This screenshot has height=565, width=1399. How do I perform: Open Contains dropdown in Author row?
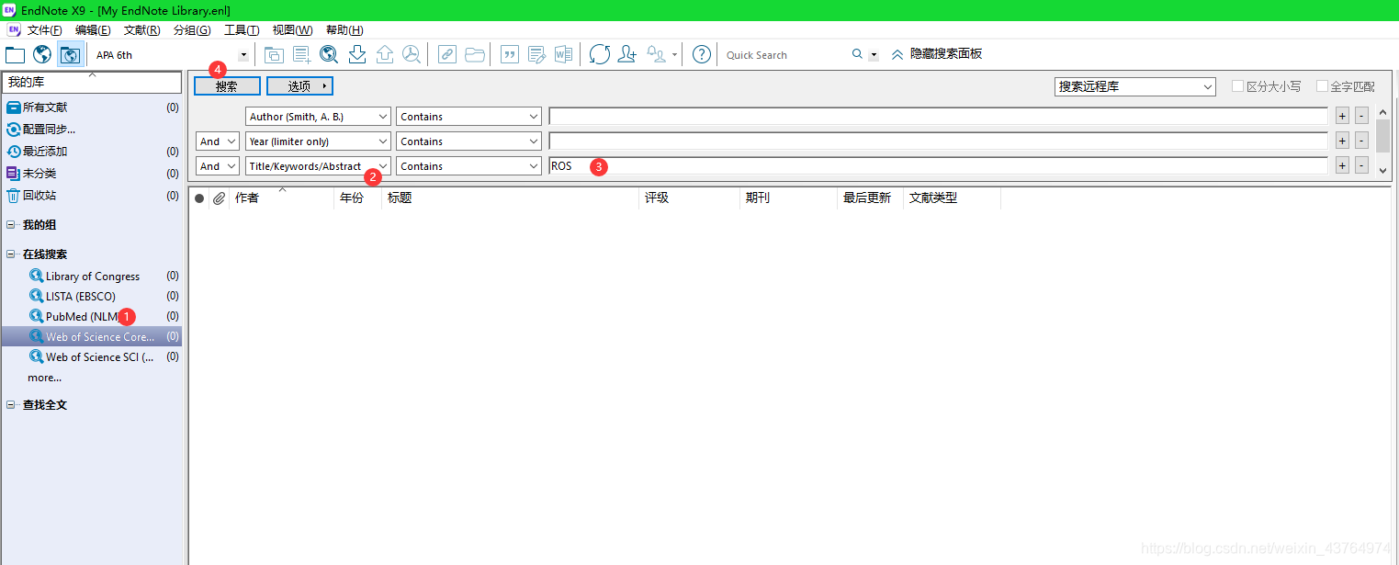[x=469, y=117]
